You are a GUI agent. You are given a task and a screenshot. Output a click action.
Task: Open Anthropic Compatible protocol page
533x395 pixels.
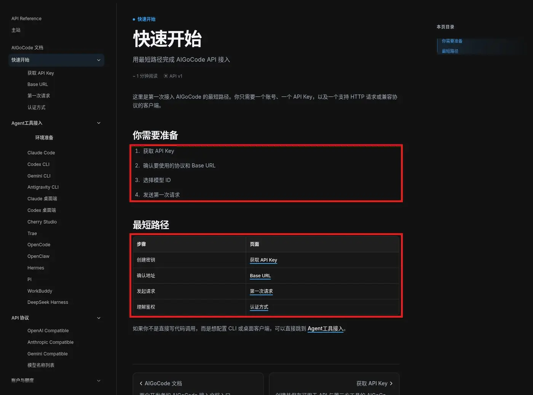50,342
